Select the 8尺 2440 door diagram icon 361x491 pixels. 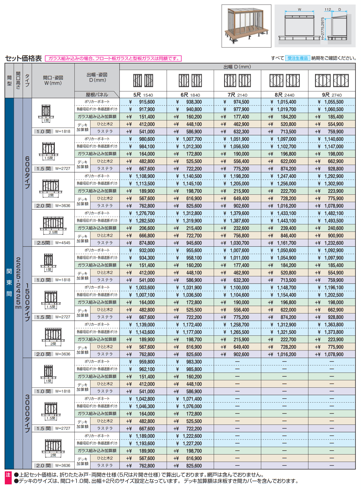point(284,81)
